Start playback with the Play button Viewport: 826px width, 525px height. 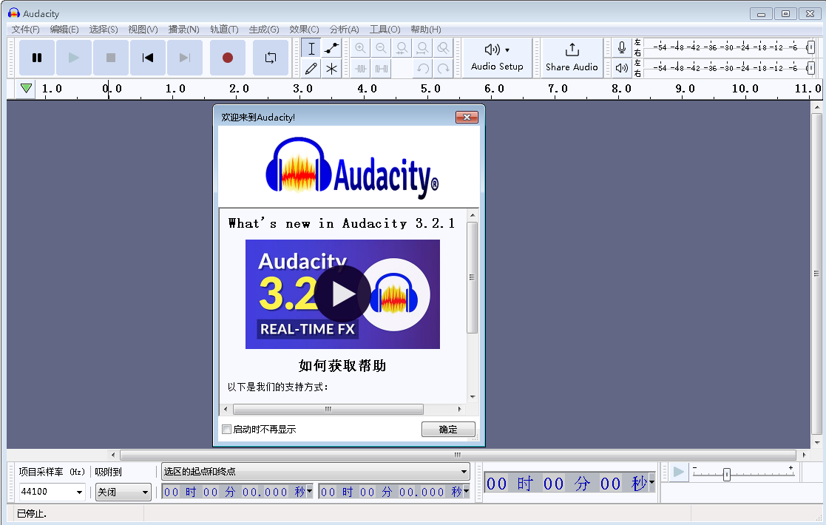pos(74,58)
